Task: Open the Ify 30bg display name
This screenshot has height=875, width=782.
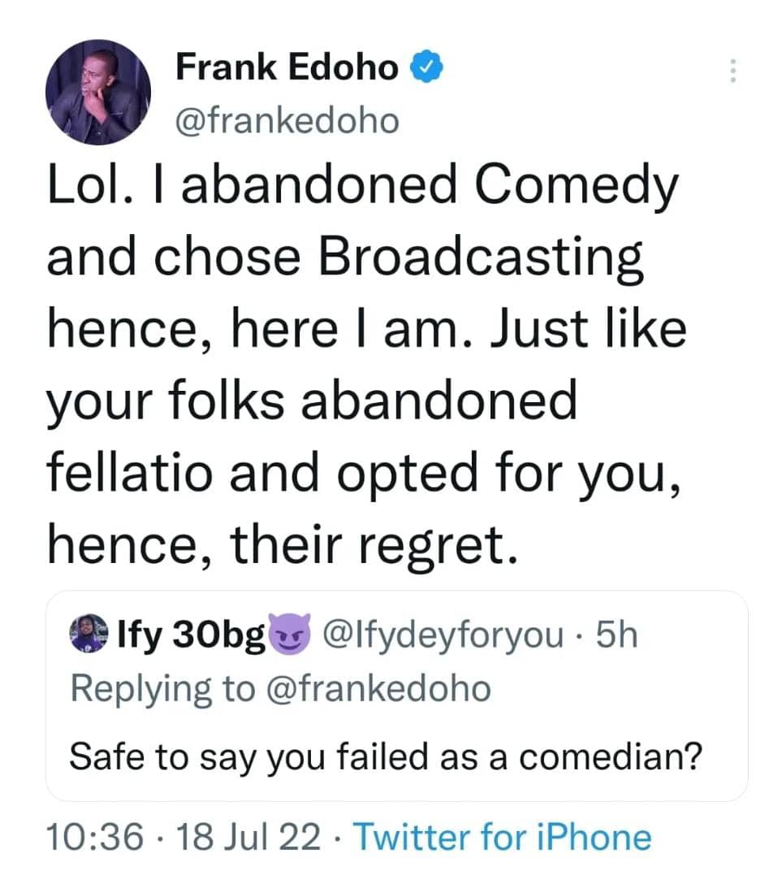Action: (x=191, y=635)
